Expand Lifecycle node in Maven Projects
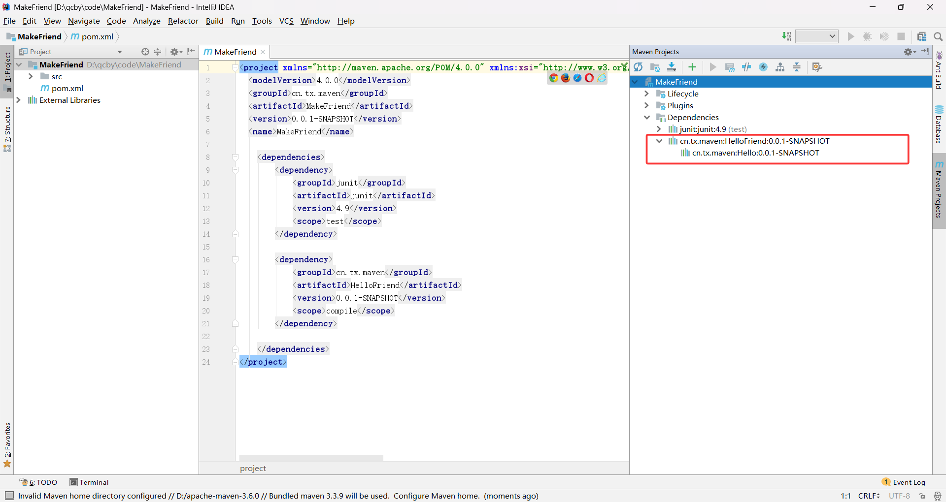The image size is (946, 502). (647, 94)
